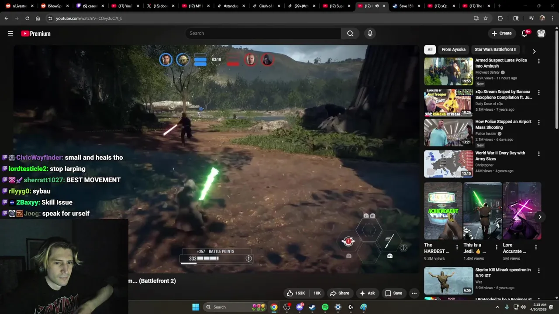
Task: Select the From Aysoka chip
Action: coord(453,50)
